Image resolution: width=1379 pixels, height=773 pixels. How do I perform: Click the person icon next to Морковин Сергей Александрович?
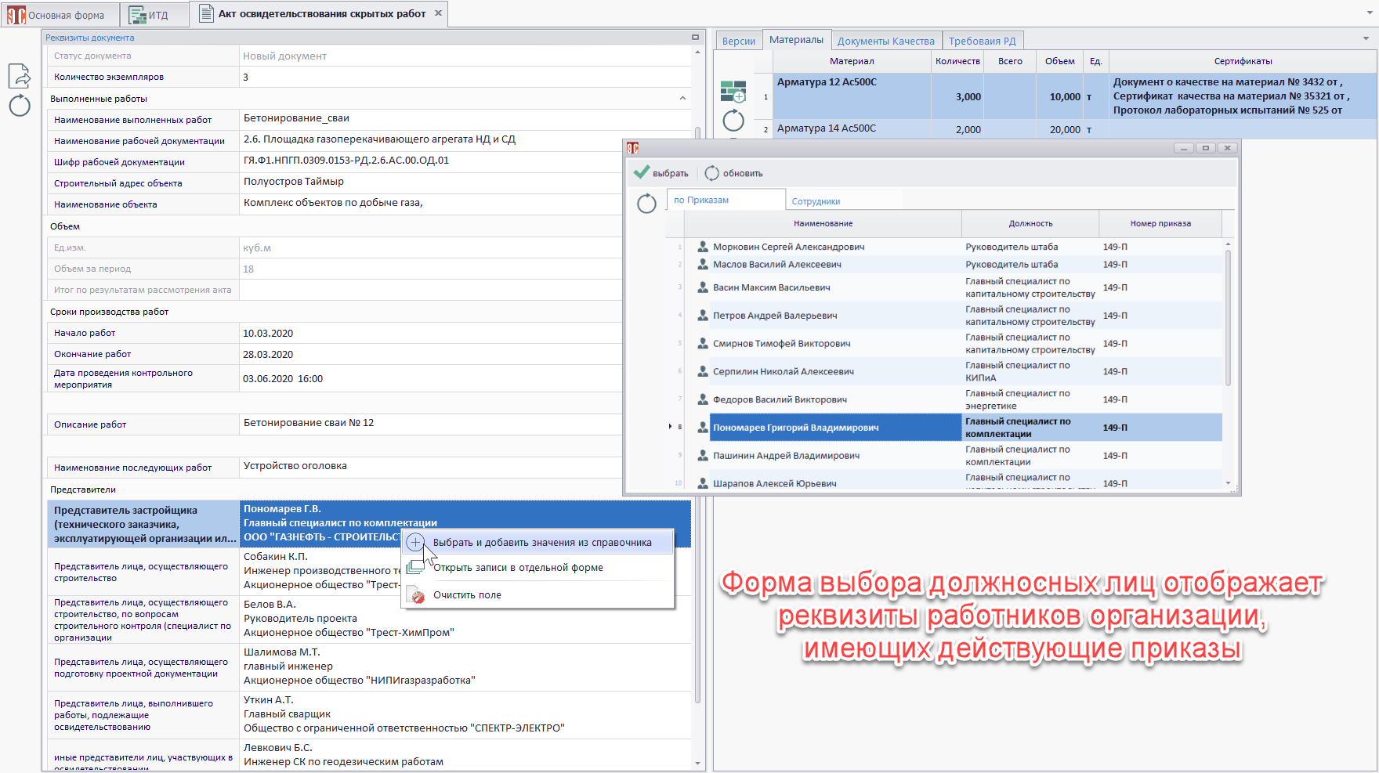703,247
